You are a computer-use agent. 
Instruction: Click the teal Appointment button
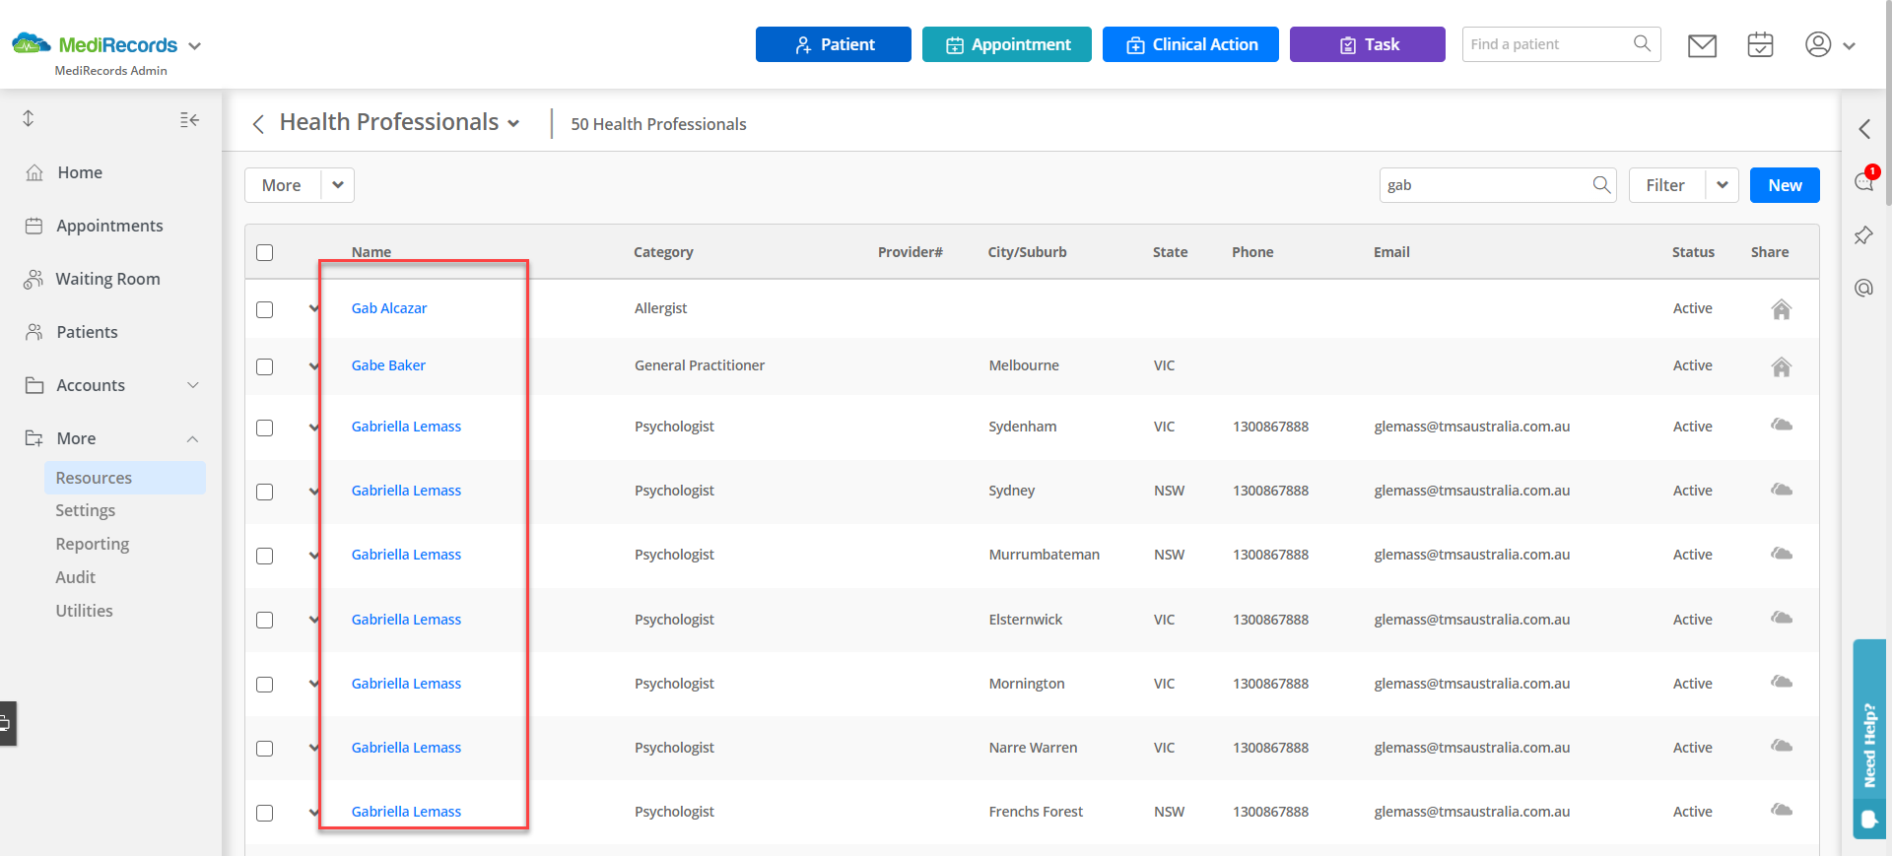[1006, 44]
